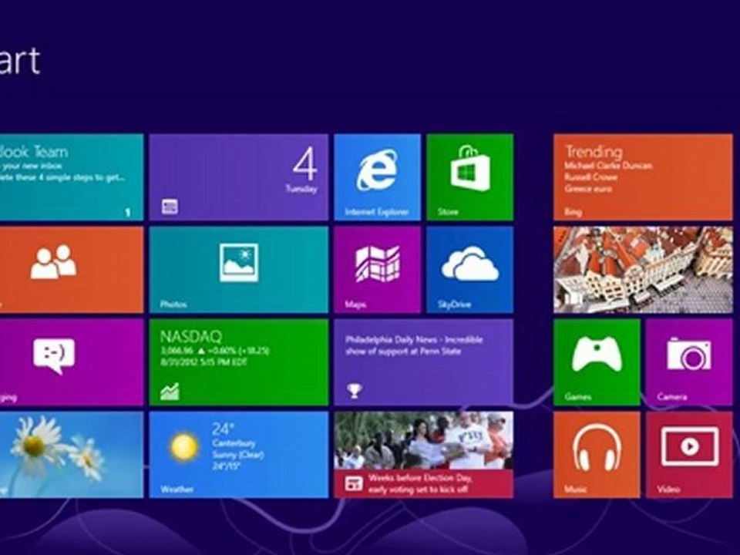Open the Video tile
The height and width of the screenshot is (555, 740).
click(689, 455)
